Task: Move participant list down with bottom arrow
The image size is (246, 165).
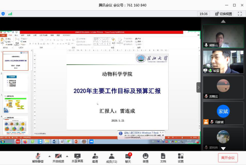Action: [223, 149]
